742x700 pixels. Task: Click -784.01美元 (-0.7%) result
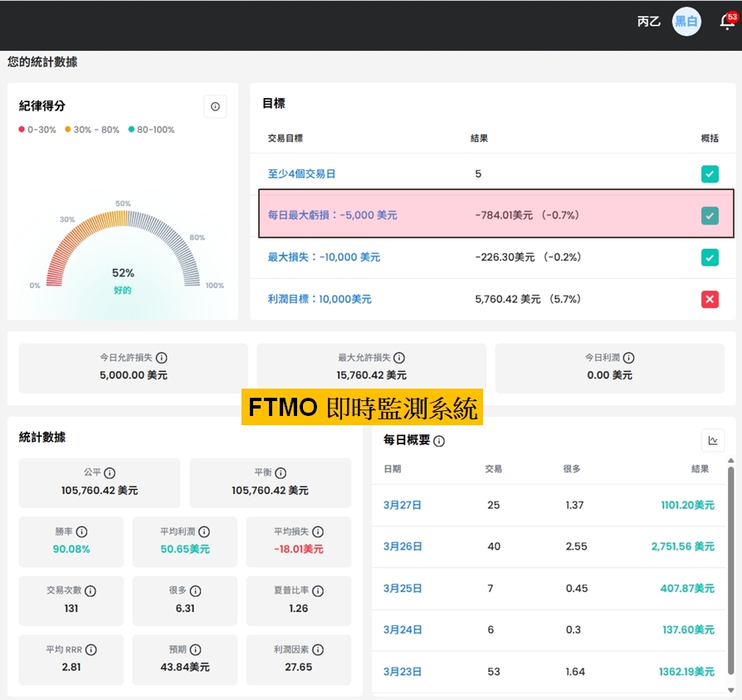tap(527, 215)
